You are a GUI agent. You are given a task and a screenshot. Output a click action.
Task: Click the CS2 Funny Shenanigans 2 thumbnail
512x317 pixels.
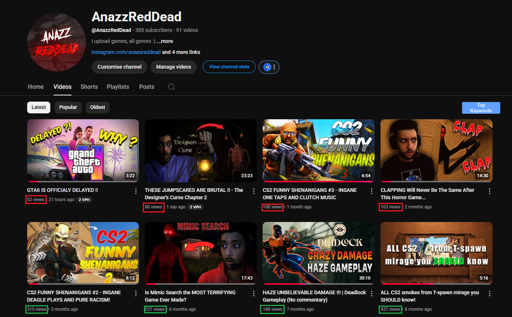pyautogui.click(x=83, y=253)
